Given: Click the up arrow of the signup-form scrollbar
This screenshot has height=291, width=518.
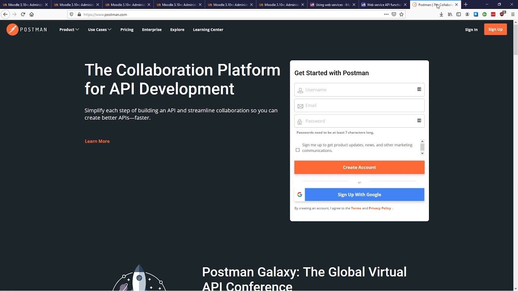Looking at the screenshot, I should coord(422,142).
